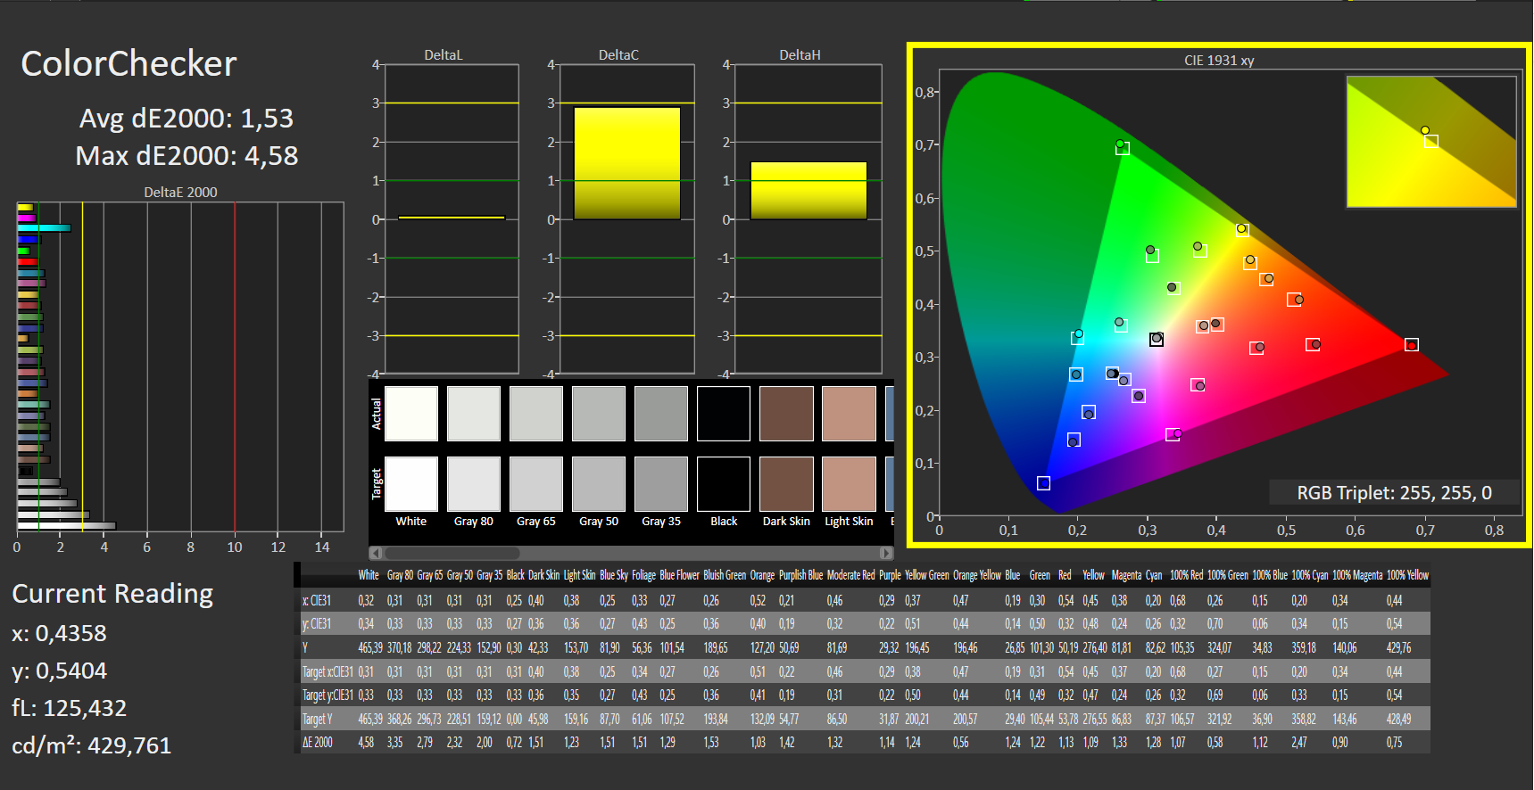Click the 'cd/m²: 429,761' reading
This screenshot has height=790, width=1534.
pos(91,745)
